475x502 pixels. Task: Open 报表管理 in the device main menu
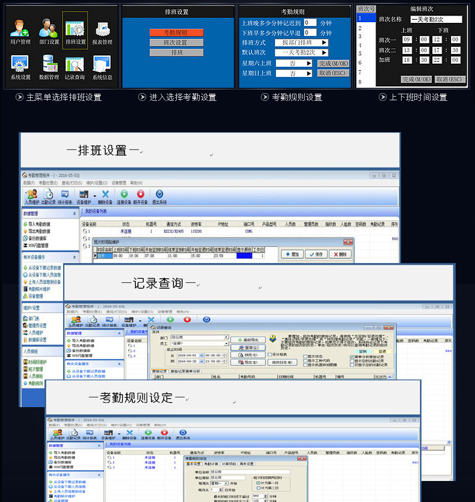[x=102, y=32]
